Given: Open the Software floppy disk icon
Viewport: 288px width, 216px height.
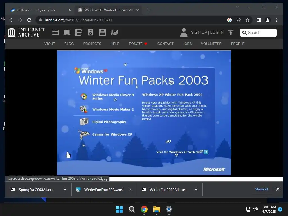Looking at the screenshot, I should click(102, 32).
